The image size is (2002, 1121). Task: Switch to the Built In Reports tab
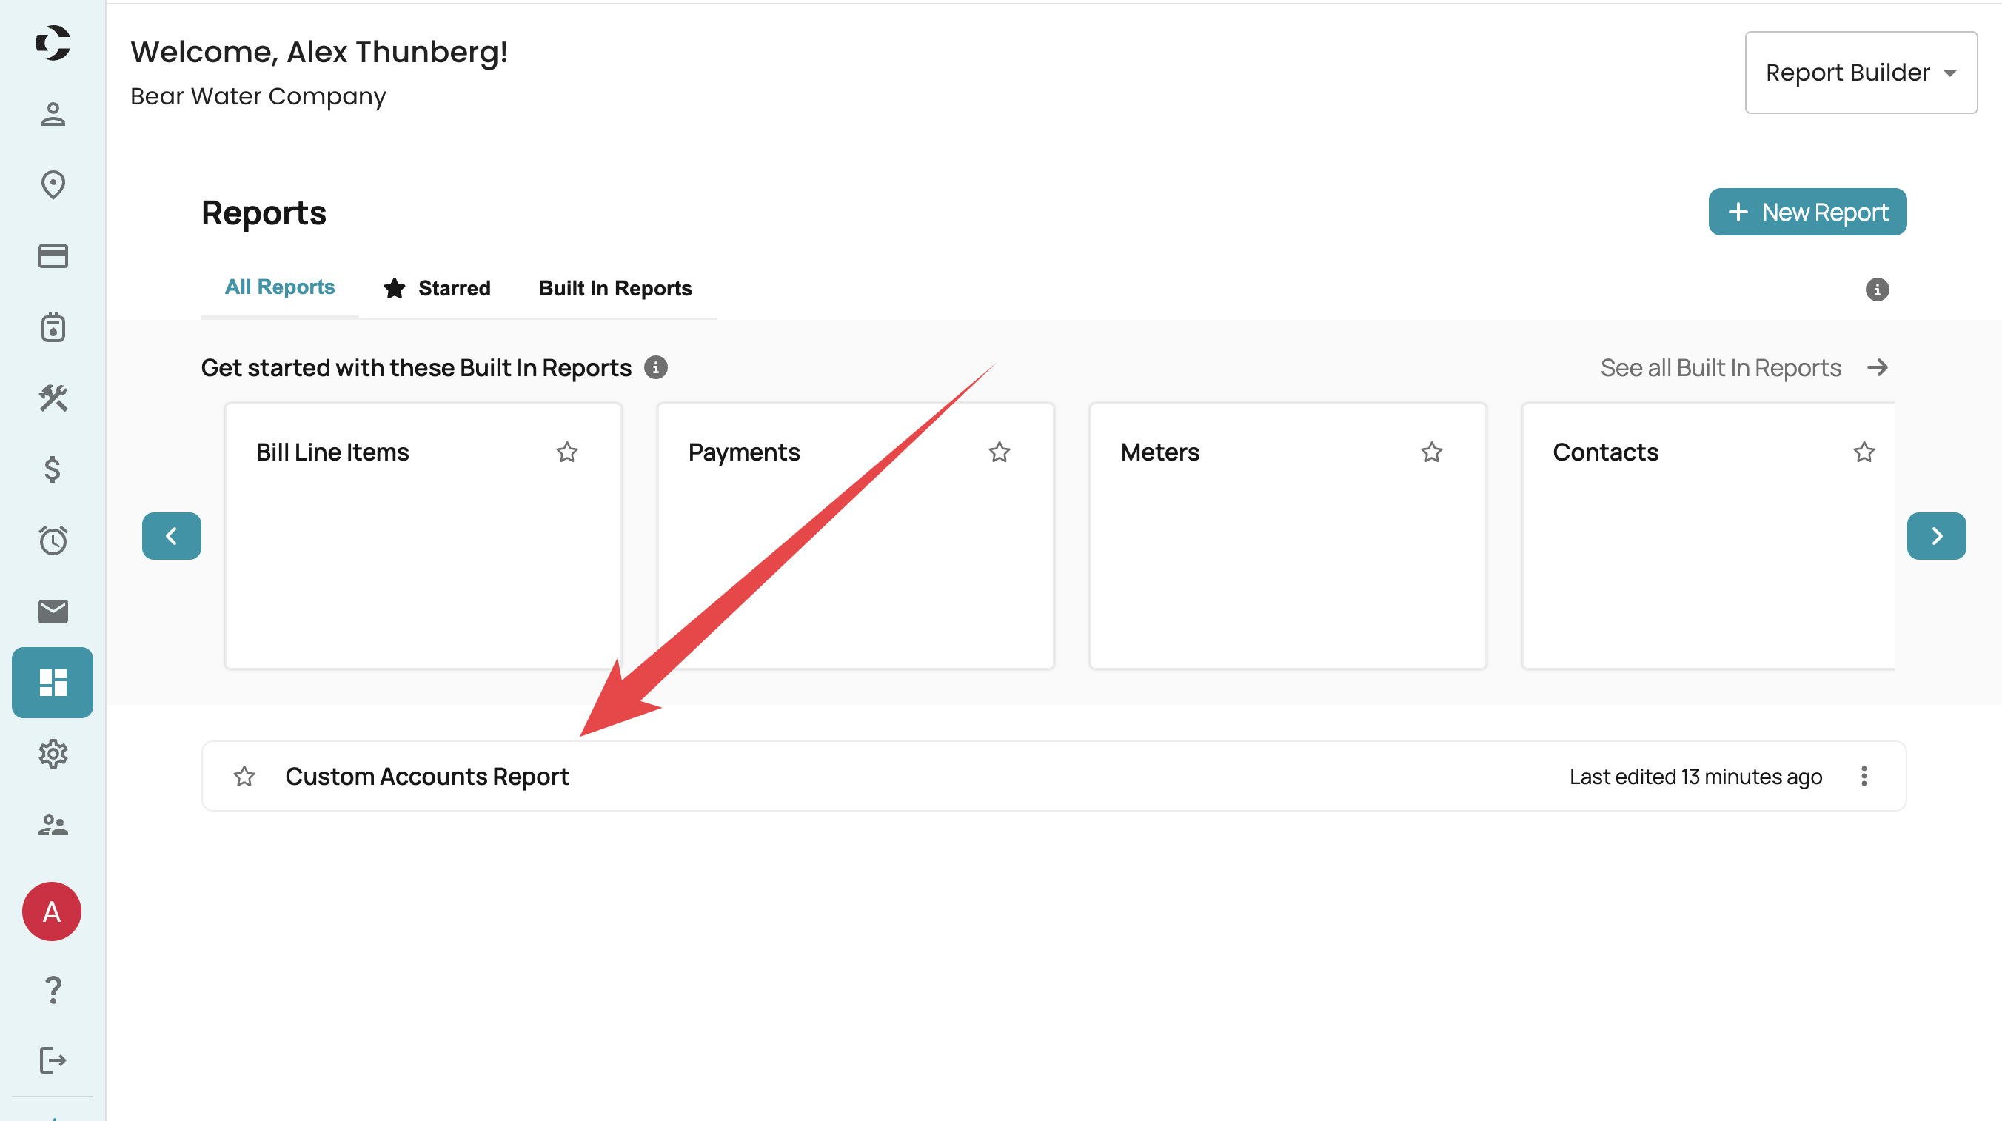point(615,289)
